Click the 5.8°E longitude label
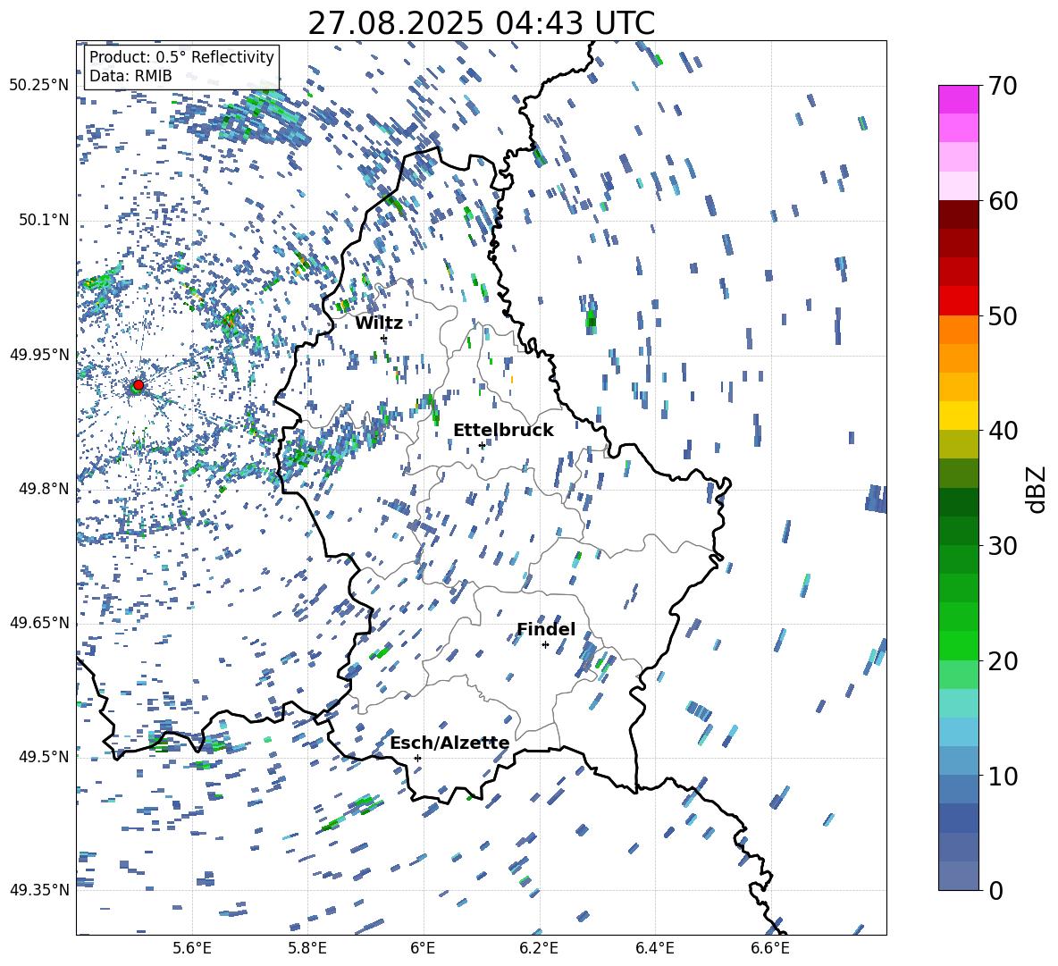Image resolution: width=1058 pixels, height=966 pixels. 307,948
